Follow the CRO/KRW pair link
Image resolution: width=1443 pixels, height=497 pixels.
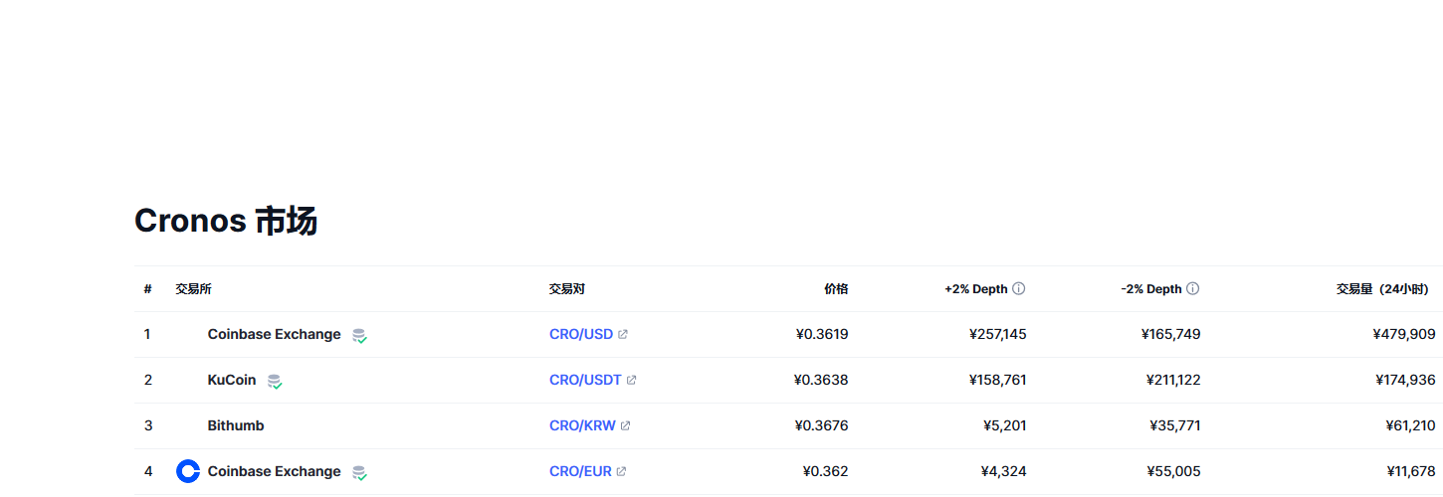pyautogui.click(x=582, y=425)
